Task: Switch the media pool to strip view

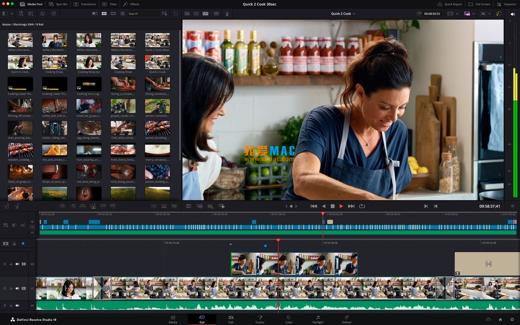Action: point(113,13)
